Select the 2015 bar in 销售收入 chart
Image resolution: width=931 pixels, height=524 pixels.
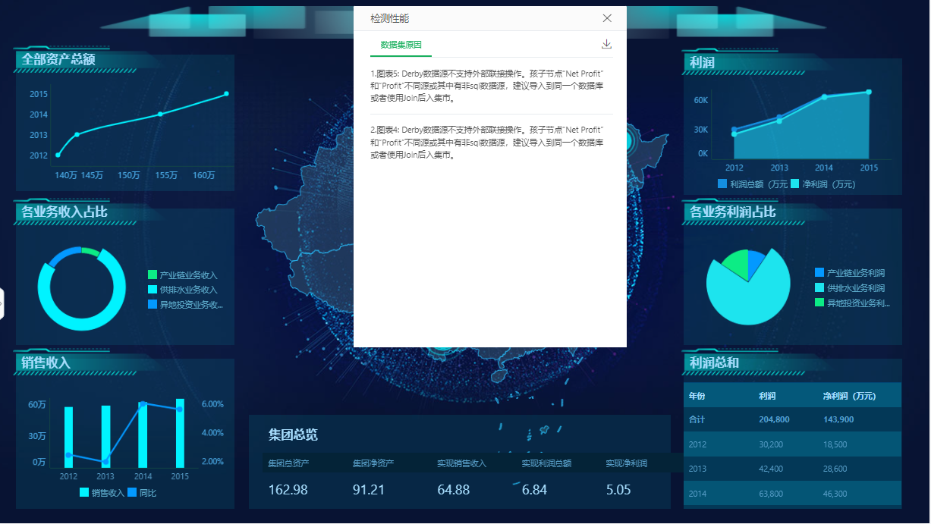click(180, 433)
